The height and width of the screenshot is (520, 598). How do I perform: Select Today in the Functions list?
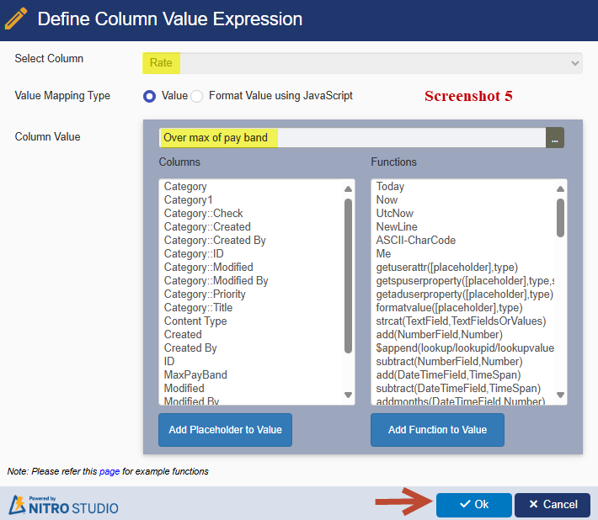click(390, 186)
